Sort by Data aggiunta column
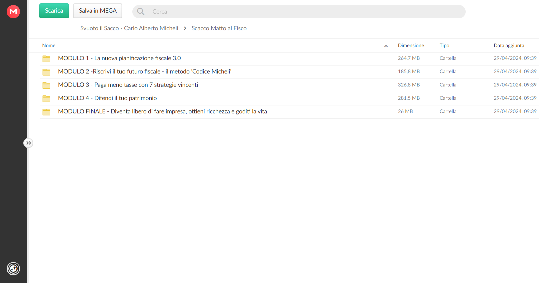539x283 pixels. [509, 46]
